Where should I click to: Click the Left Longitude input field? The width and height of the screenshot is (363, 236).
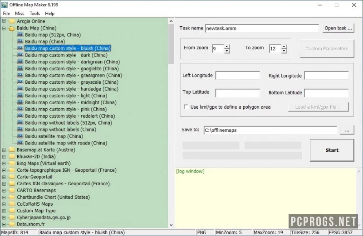tap(238, 75)
